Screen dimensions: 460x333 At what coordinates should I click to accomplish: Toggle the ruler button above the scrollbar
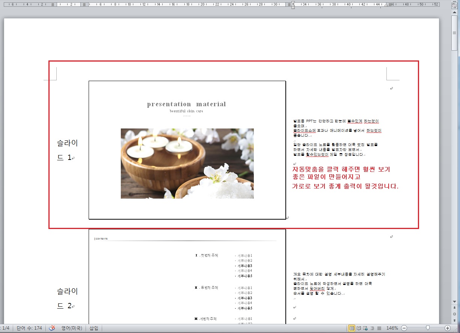pos(454,6)
